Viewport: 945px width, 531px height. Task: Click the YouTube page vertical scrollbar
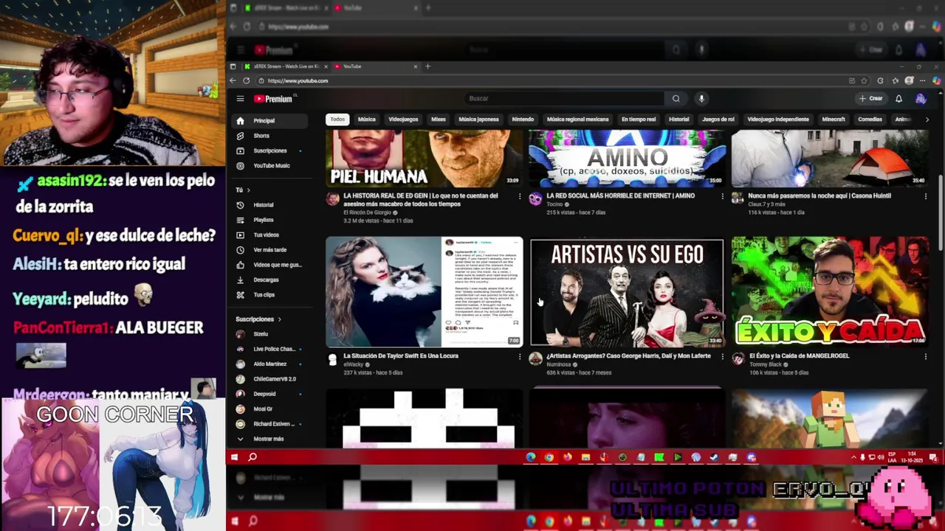[x=940, y=214]
